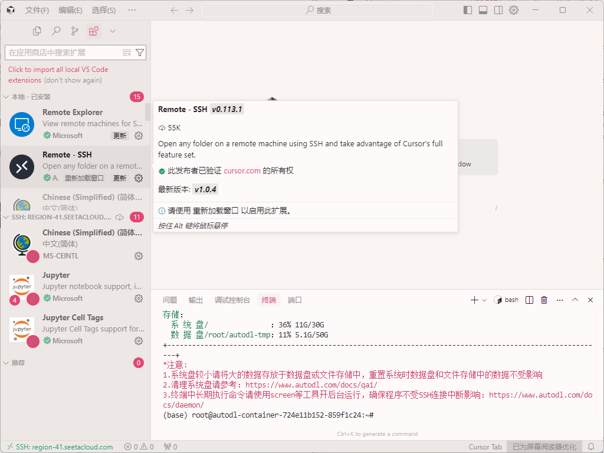Switch to the 输出 panel tab
The height and width of the screenshot is (453, 604).
click(196, 300)
